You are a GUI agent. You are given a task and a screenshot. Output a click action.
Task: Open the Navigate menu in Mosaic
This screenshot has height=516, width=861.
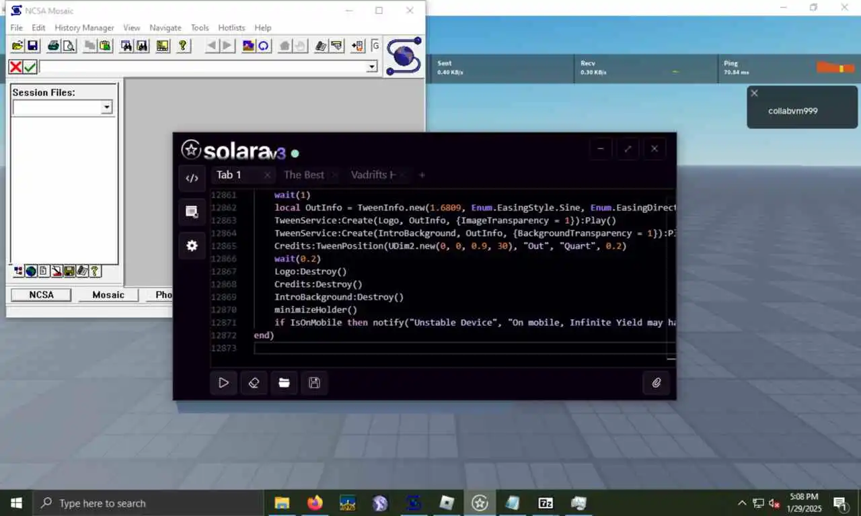(x=165, y=28)
